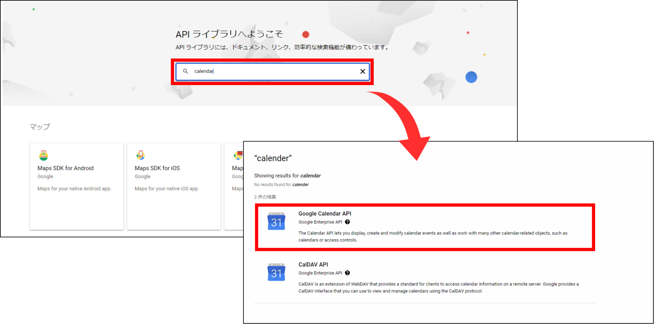This screenshot has width=654, height=324.
Task: Click the partially hidden third Maps card icon
Action: pos(238,156)
